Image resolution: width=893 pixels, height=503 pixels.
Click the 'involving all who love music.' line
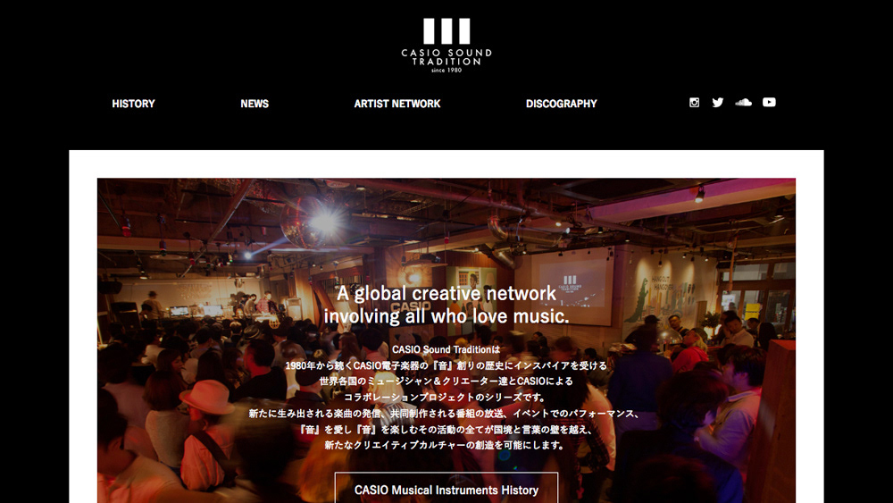pos(446,316)
